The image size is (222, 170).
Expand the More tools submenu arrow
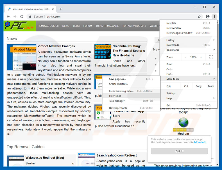click(214, 79)
